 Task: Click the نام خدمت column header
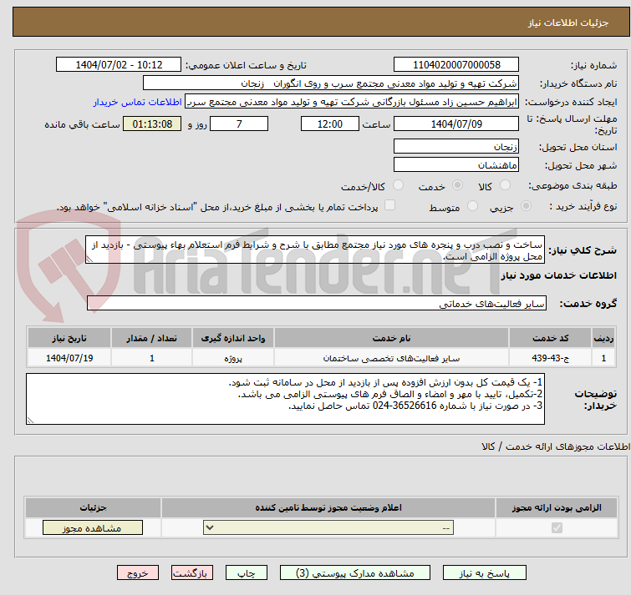point(391,338)
